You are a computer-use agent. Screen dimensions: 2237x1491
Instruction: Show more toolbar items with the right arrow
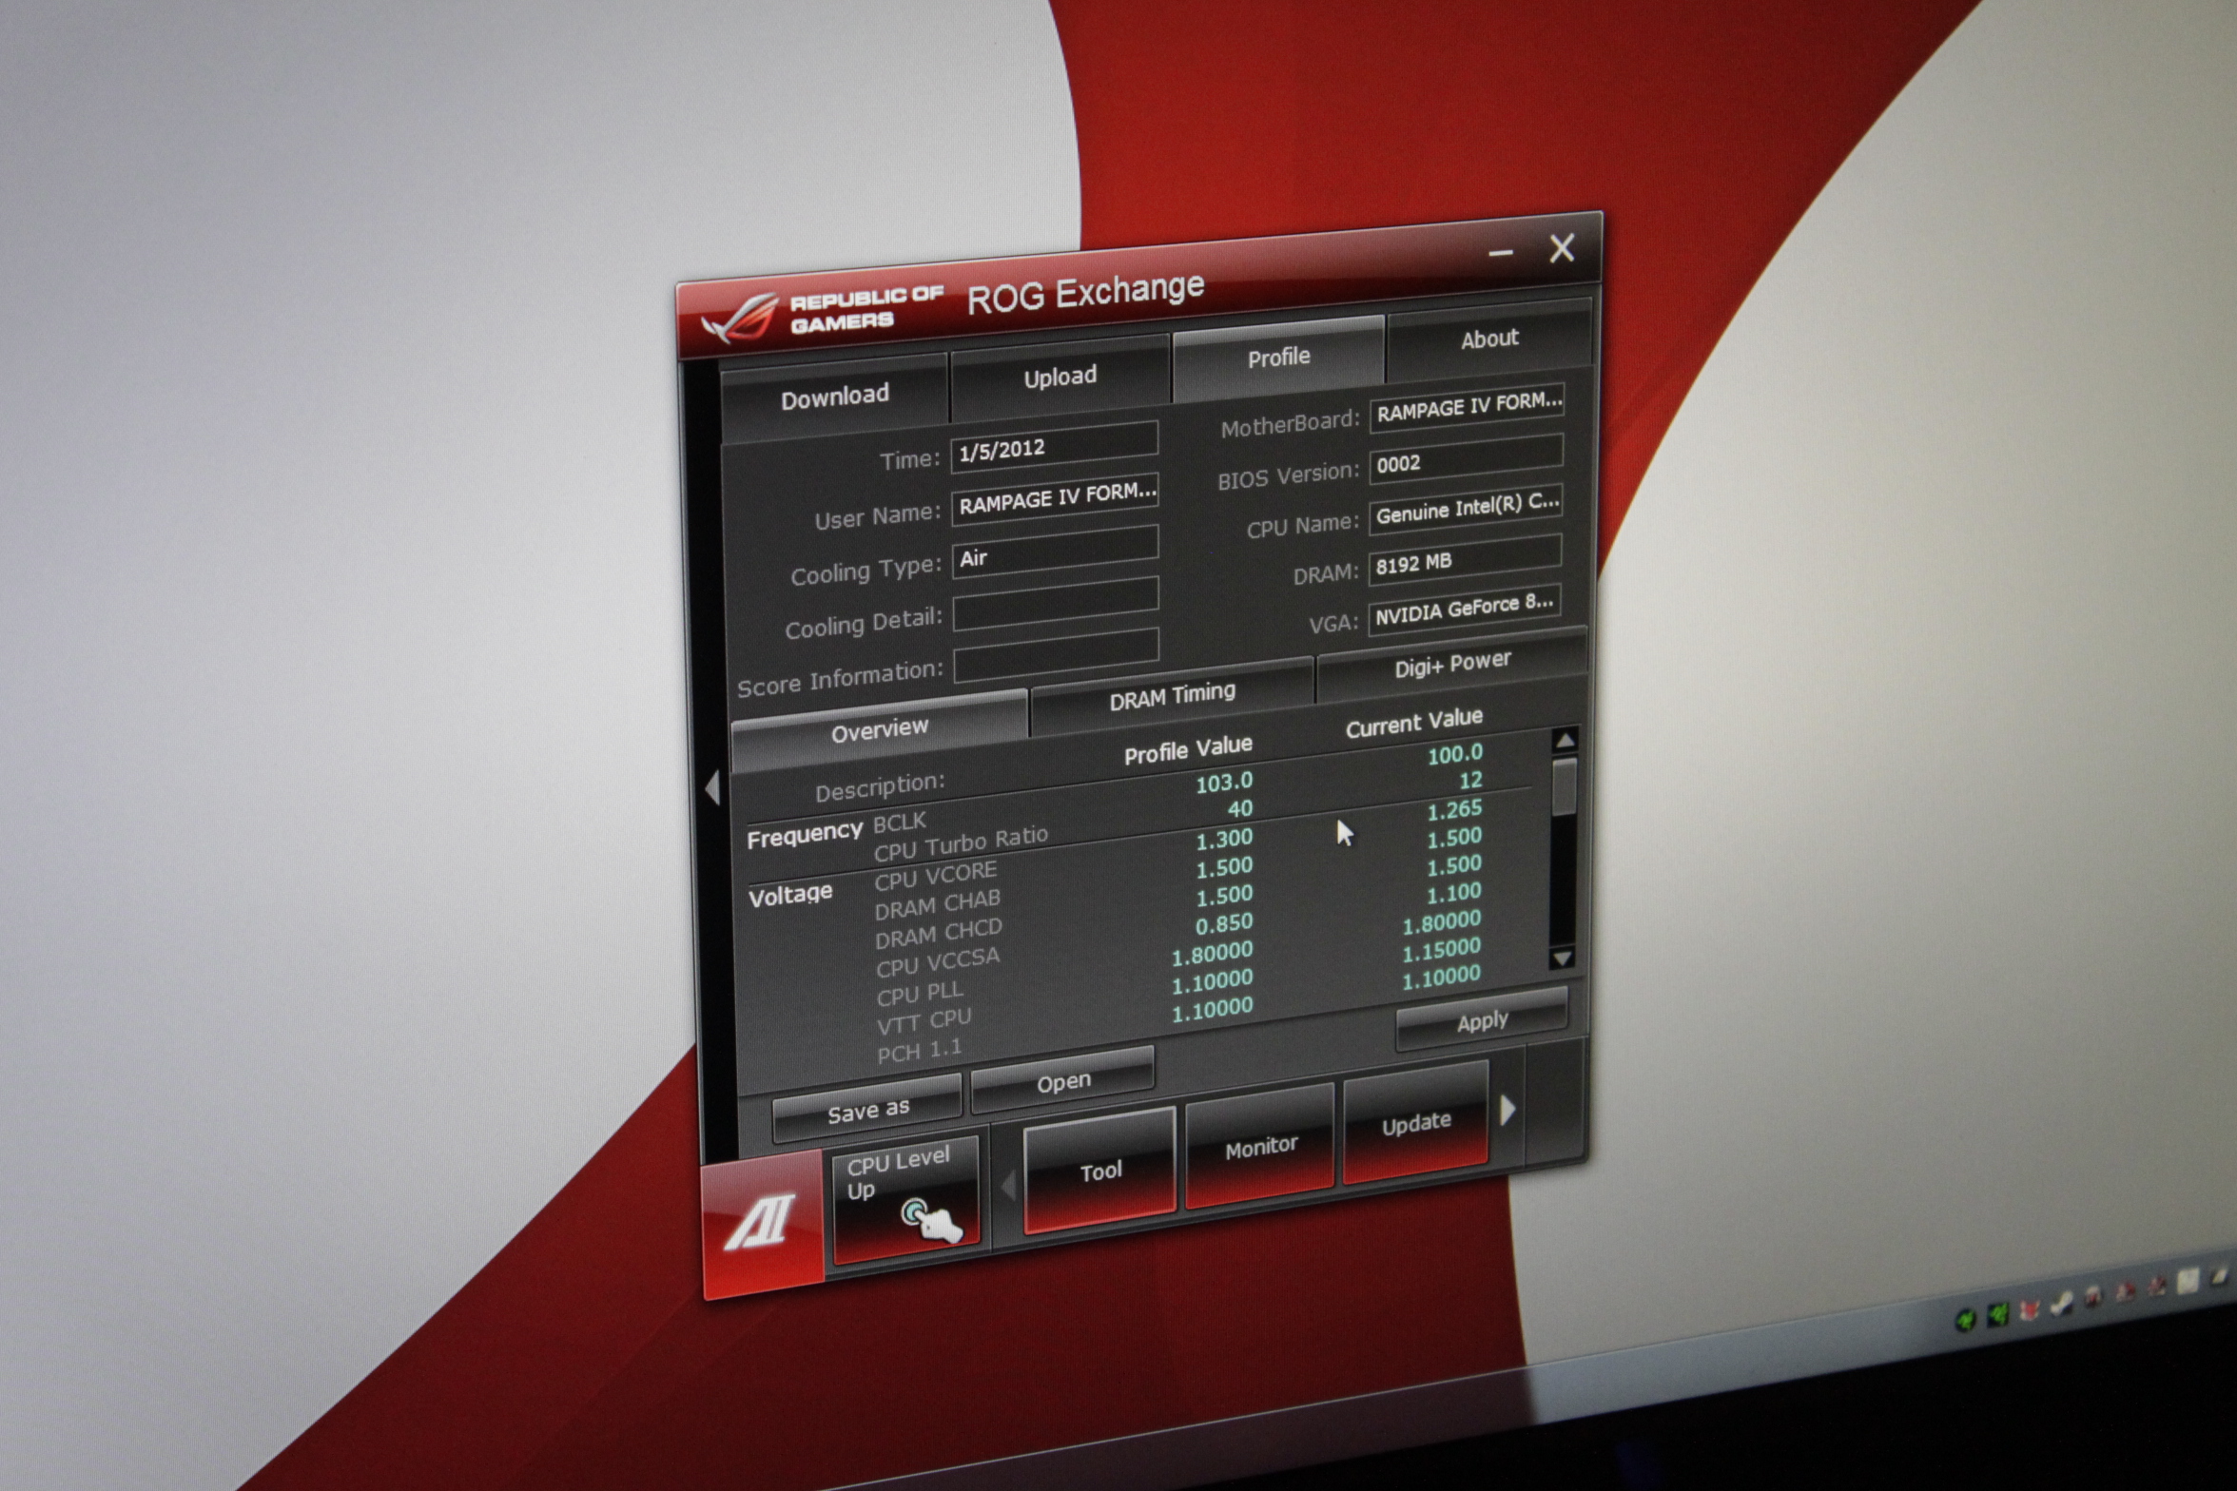click(1508, 1110)
